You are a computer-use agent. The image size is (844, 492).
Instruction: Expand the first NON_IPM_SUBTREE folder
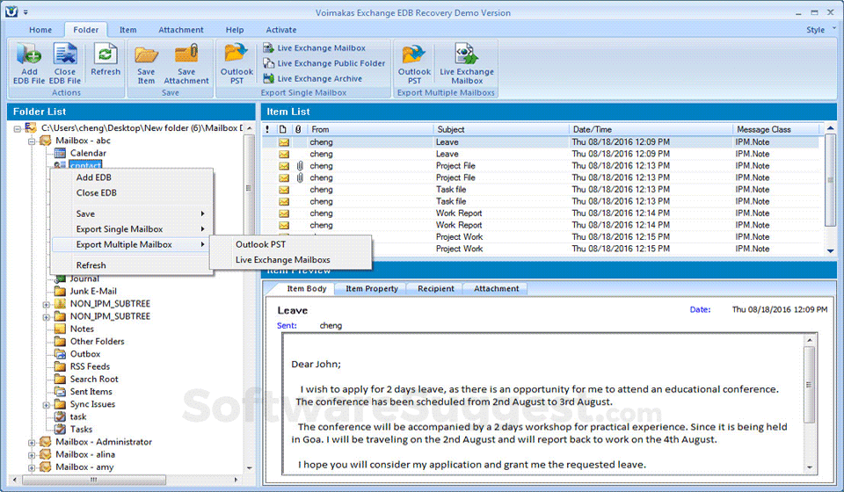pos(47,304)
